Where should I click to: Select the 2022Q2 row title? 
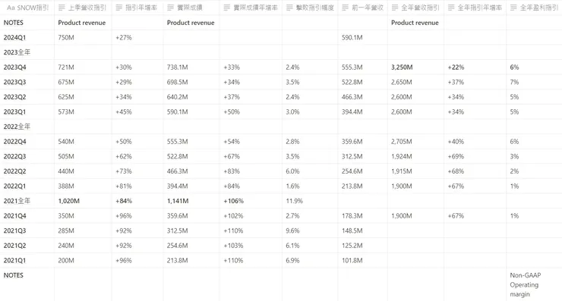(x=14, y=171)
